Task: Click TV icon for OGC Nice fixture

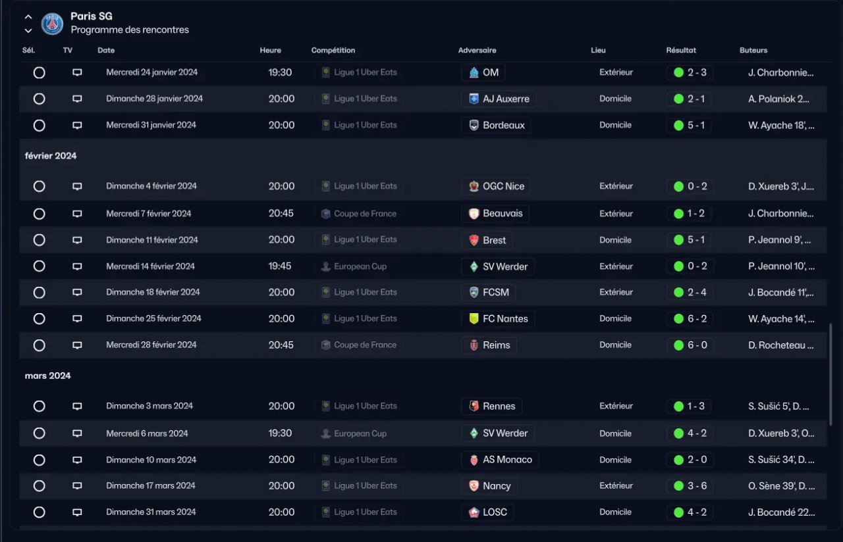Action: (x=77, y=186)
